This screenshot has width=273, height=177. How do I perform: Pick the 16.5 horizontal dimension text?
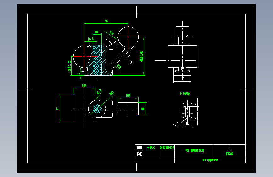tap(91, 39)
